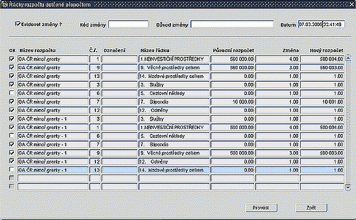Select Změna value 4.00 in first row
356x220 pixels.
coord(277,59)
